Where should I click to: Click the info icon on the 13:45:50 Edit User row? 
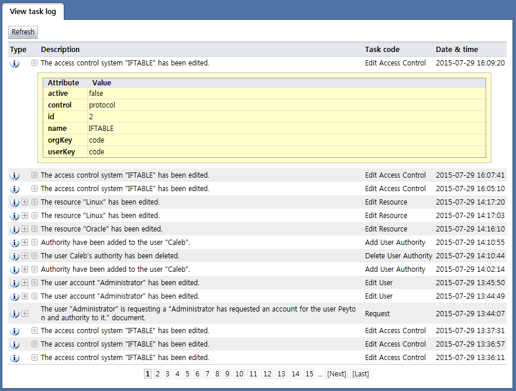15,282
